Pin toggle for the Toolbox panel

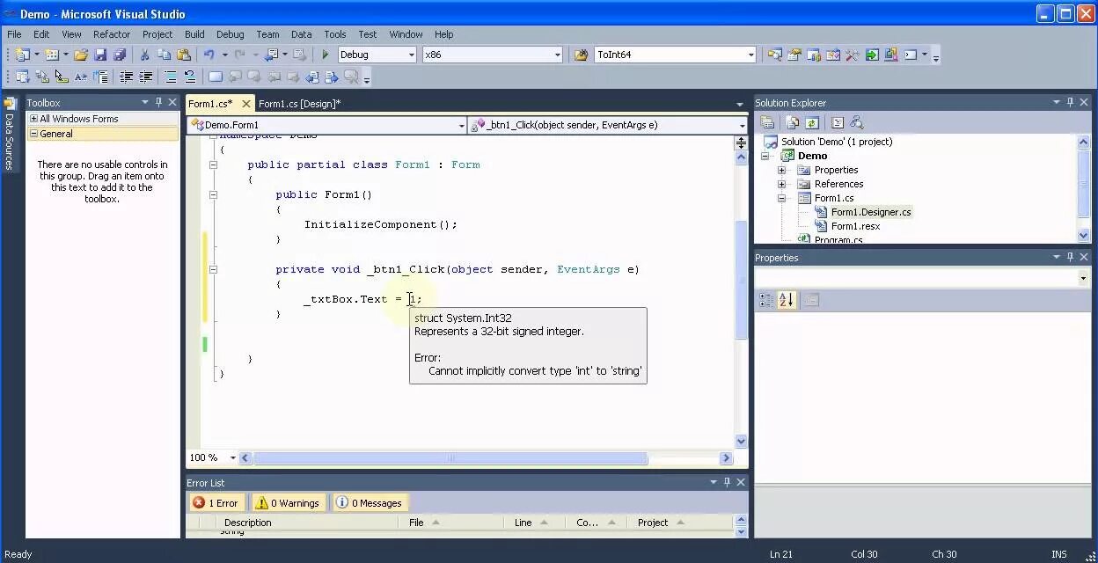158,103
